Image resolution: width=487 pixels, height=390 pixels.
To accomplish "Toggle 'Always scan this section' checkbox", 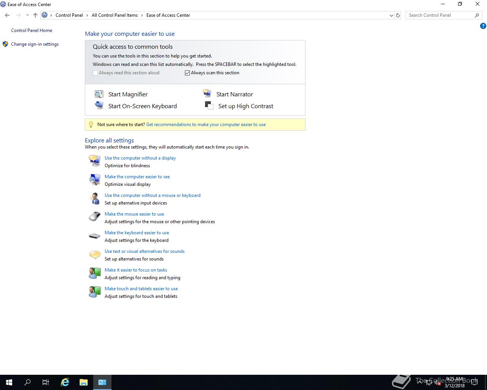I will (187, 73).
